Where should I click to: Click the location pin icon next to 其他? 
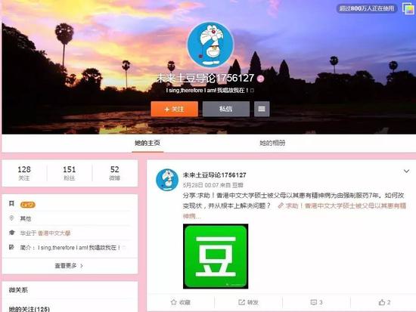[11, 218]
